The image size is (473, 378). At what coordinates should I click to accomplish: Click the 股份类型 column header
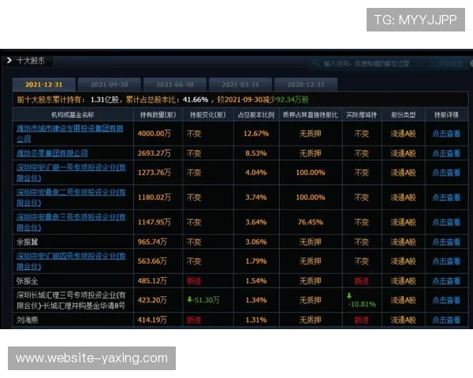[x=404, y=114]
